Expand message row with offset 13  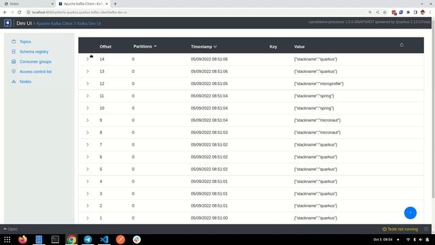88,71
